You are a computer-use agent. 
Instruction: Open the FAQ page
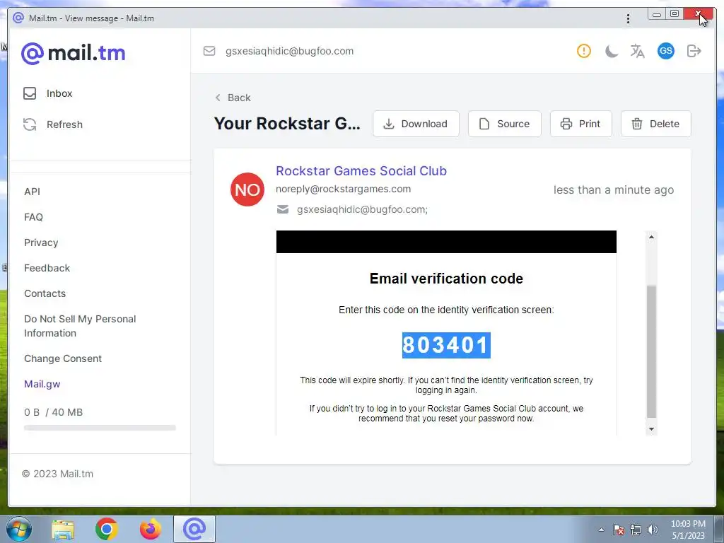33,217
